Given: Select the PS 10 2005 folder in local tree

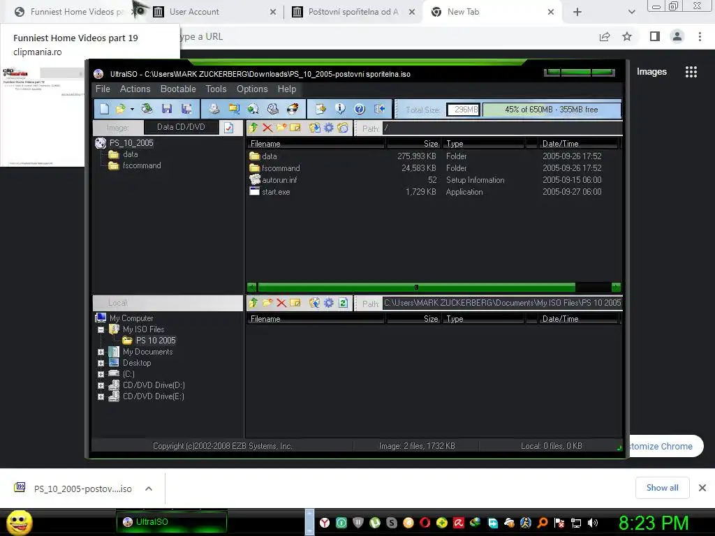Looking at the screenshot, I should pyautogui.click(x=156, y=341).
